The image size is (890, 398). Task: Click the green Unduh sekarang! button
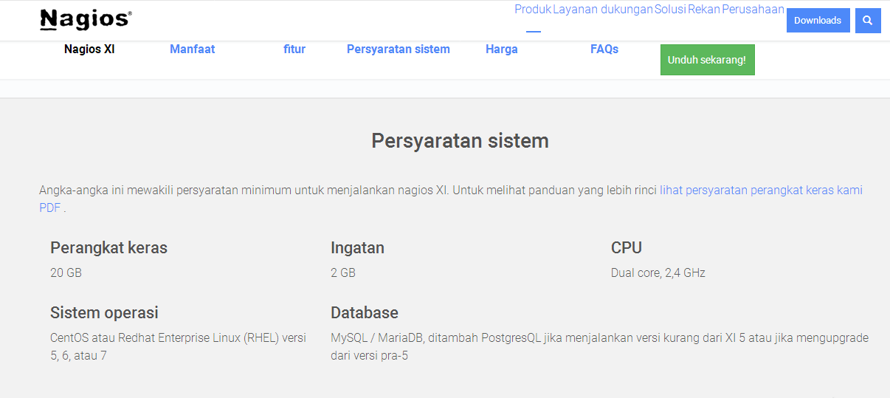[707, 60]
